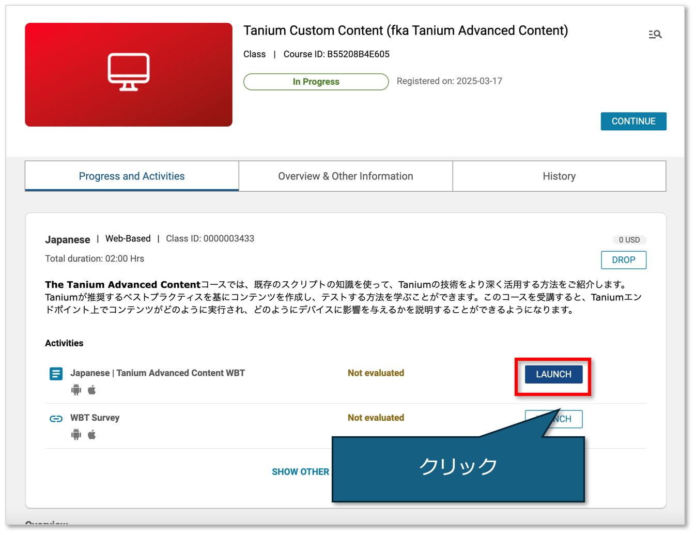The width and height of the screenshot is (696, 535).
Task: Click Android icon under WBT Survey
Action: [x=76, y=435]
